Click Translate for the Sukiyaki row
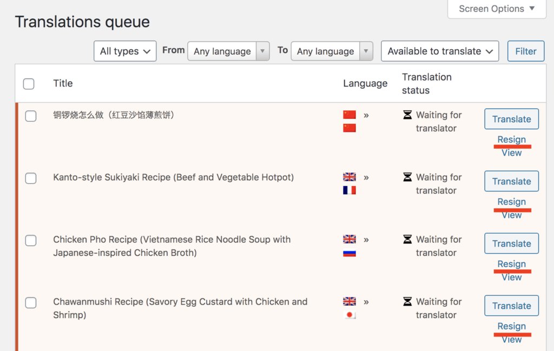Viewport: 554px width, 351px height. 512,181
